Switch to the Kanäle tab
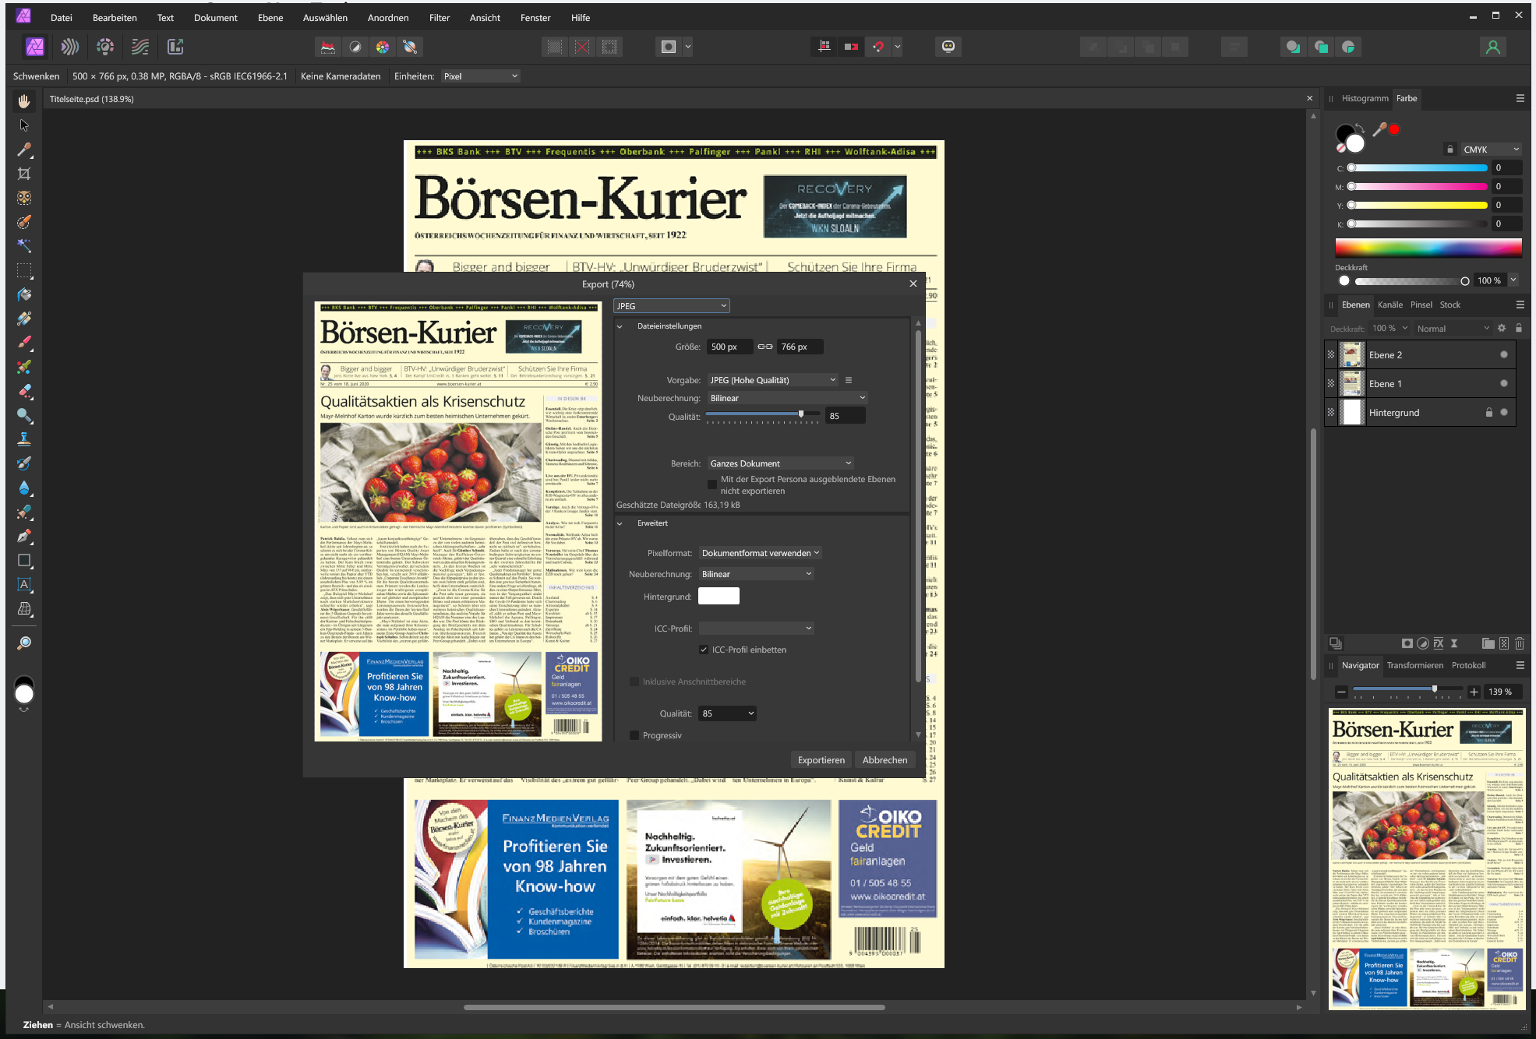Viewport: 1536px width, 1039px height. (x=1390, y=305)
